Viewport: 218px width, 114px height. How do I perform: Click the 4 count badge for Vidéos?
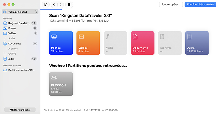click(x=35, y=33)
